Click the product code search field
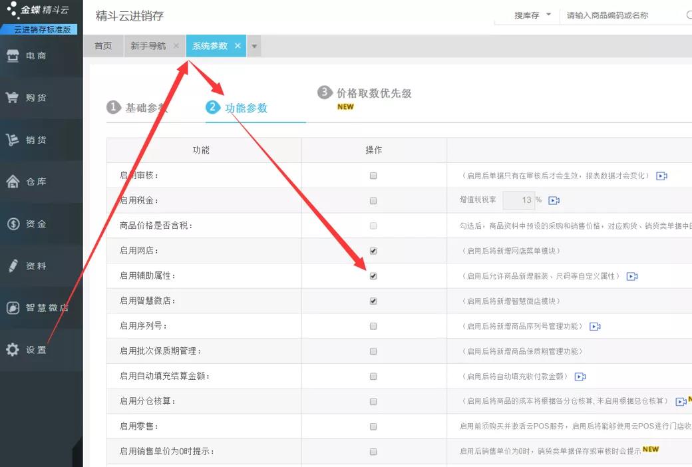Screen dimensions: 692x467 tap(622, 15)
